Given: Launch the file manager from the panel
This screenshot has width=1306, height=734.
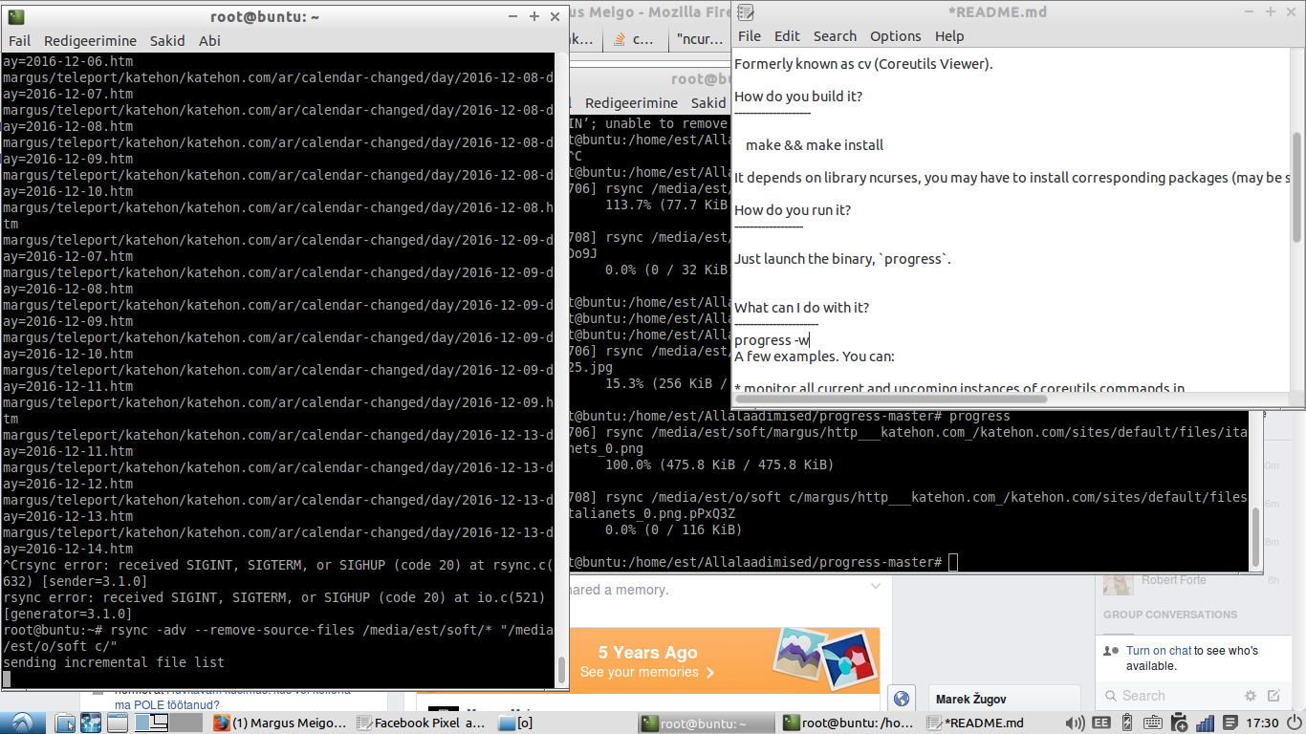Looking at the screenshot, I should pos(66,723).
